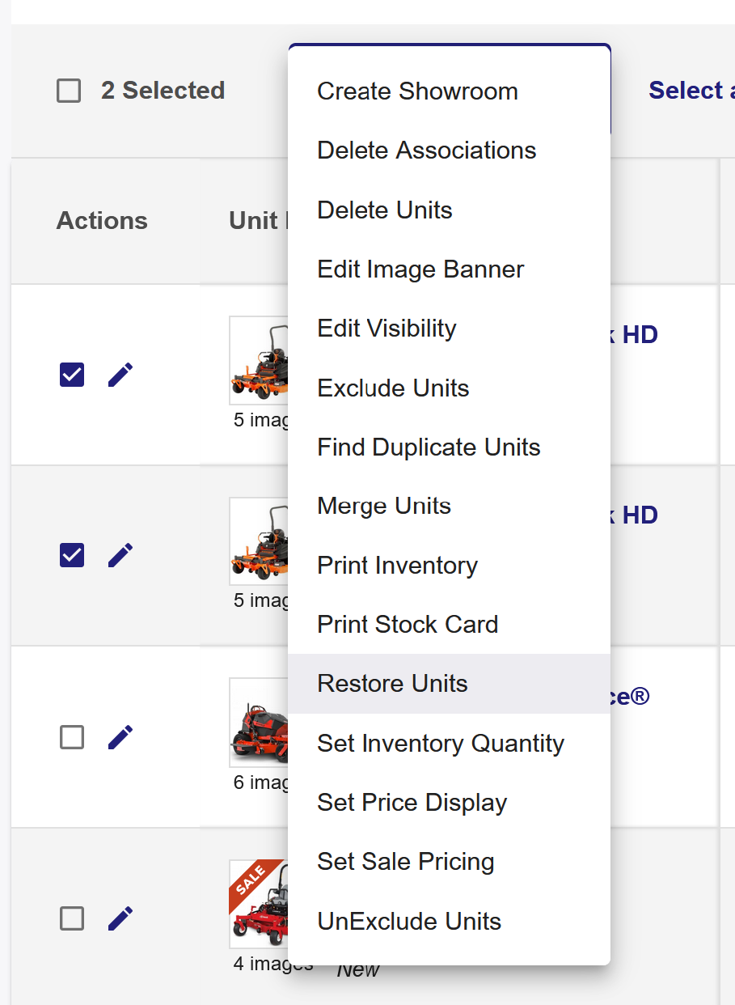Uncheck the second unit's checkbox
This screenshot has width=735, height=1005.
[72, 555]
